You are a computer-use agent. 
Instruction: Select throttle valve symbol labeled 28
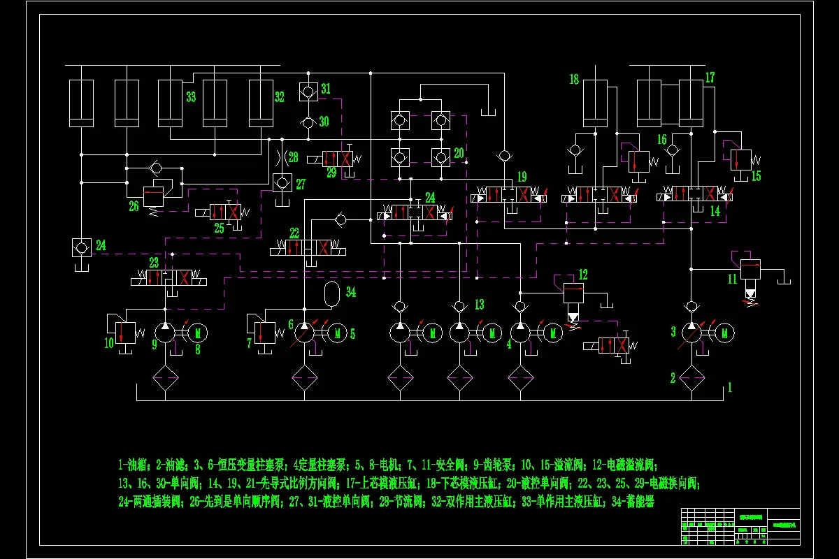(282, 157)
